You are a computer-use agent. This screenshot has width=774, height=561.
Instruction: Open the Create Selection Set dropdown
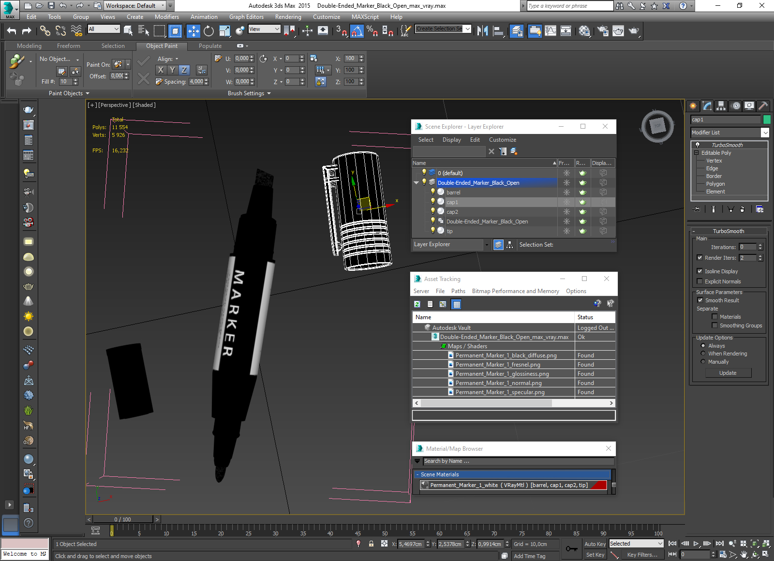point(443,29)
